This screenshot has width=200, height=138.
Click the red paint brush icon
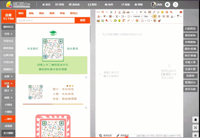pyautogui.click(x=159, y=21)
